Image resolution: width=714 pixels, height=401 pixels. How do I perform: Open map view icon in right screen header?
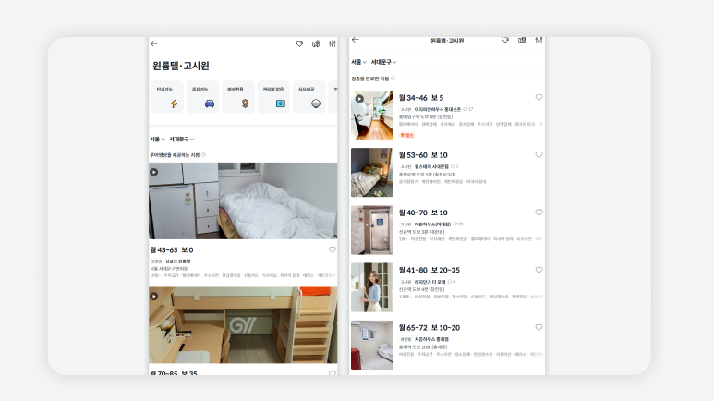tap(522, 40)
